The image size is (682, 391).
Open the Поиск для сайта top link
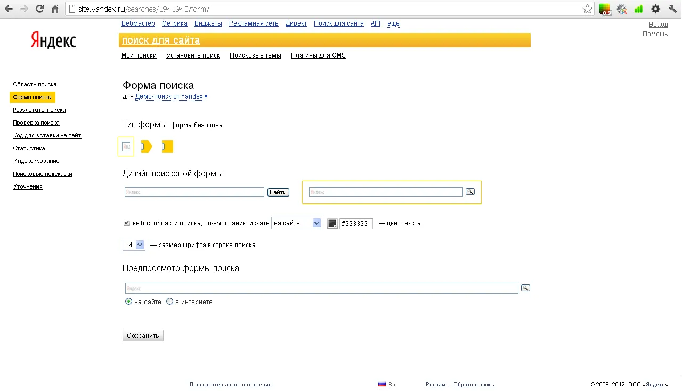click(339, 23)
